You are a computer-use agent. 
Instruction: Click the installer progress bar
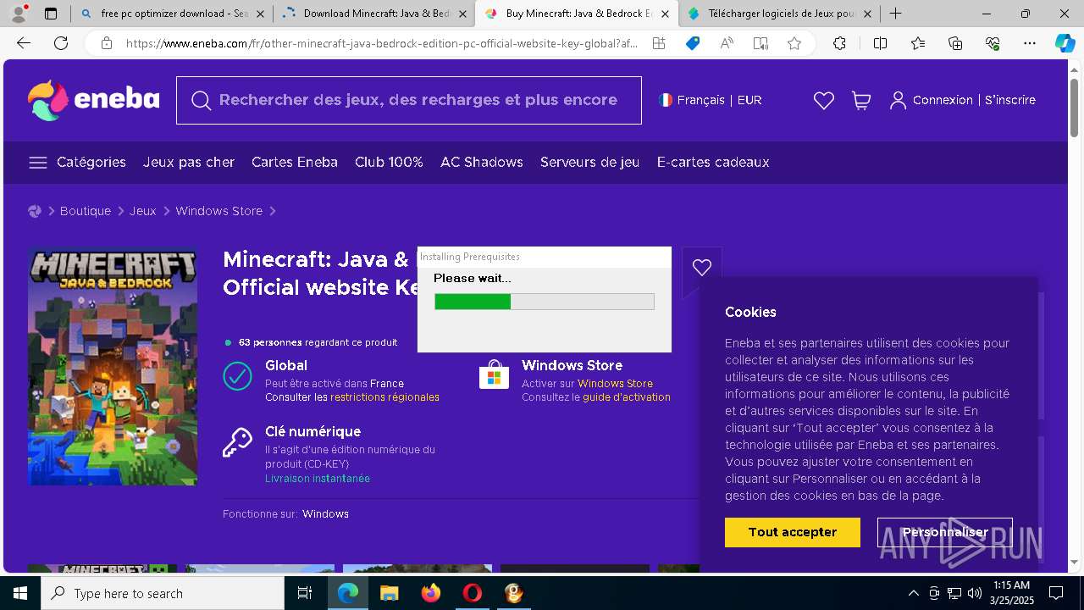coord(545,302)
